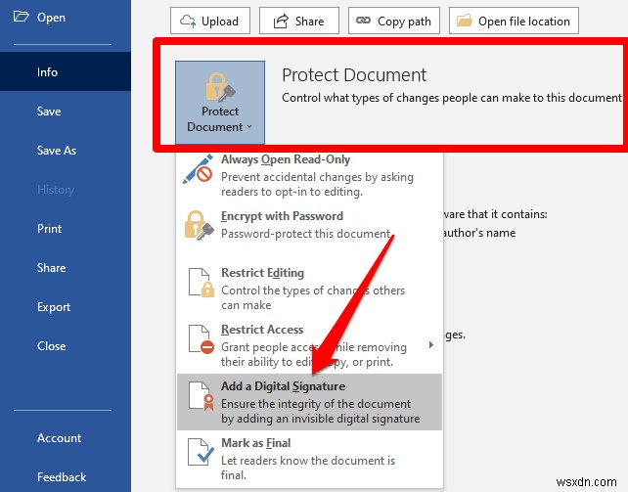Click 'Password-protect this document' description
Viewport: 628px width, 492px height.
pyautogui.click(x=306, y=234)
